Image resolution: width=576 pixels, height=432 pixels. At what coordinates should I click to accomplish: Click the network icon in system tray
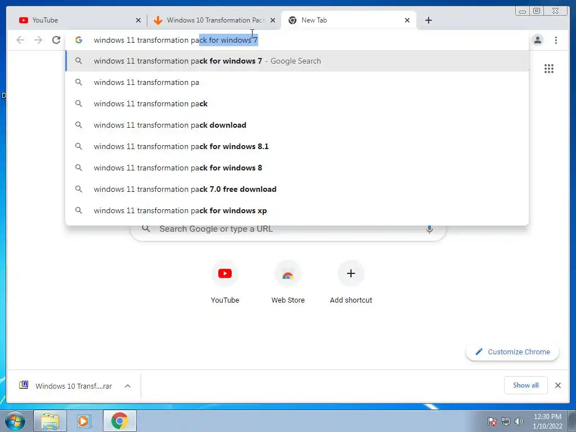click(x=506, y=421)
